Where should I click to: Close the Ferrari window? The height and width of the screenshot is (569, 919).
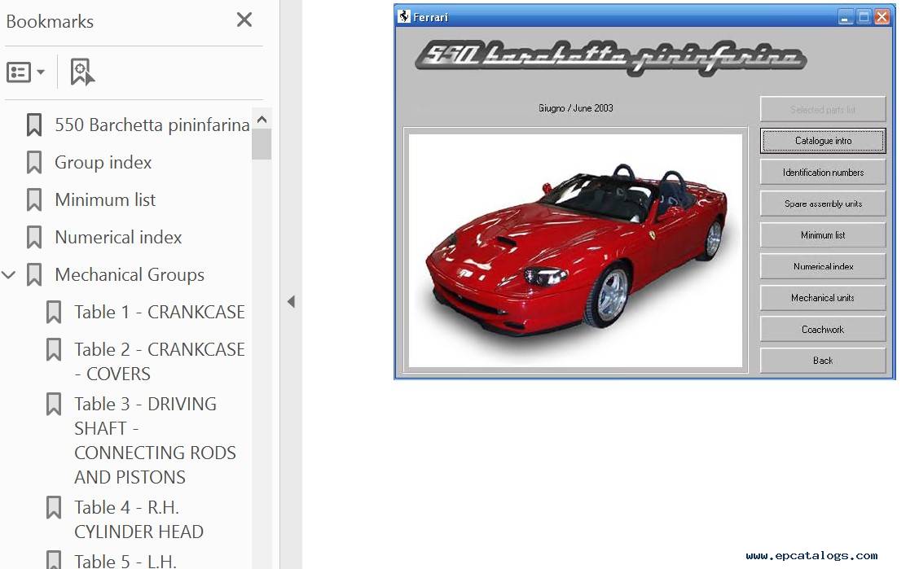882,17
